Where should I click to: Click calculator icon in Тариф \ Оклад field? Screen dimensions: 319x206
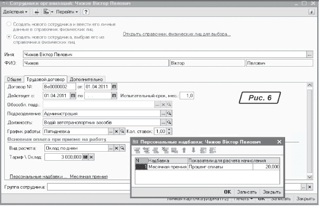coord(85,157)
